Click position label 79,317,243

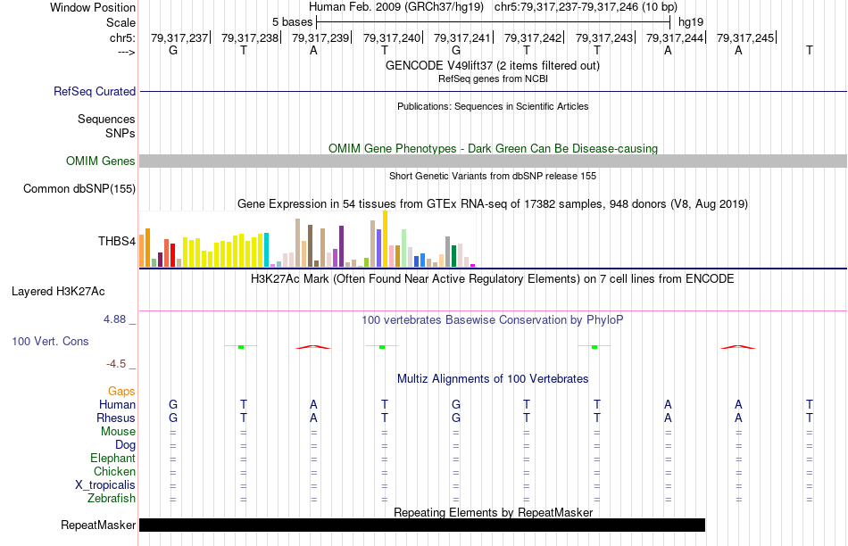coord(603,37)
